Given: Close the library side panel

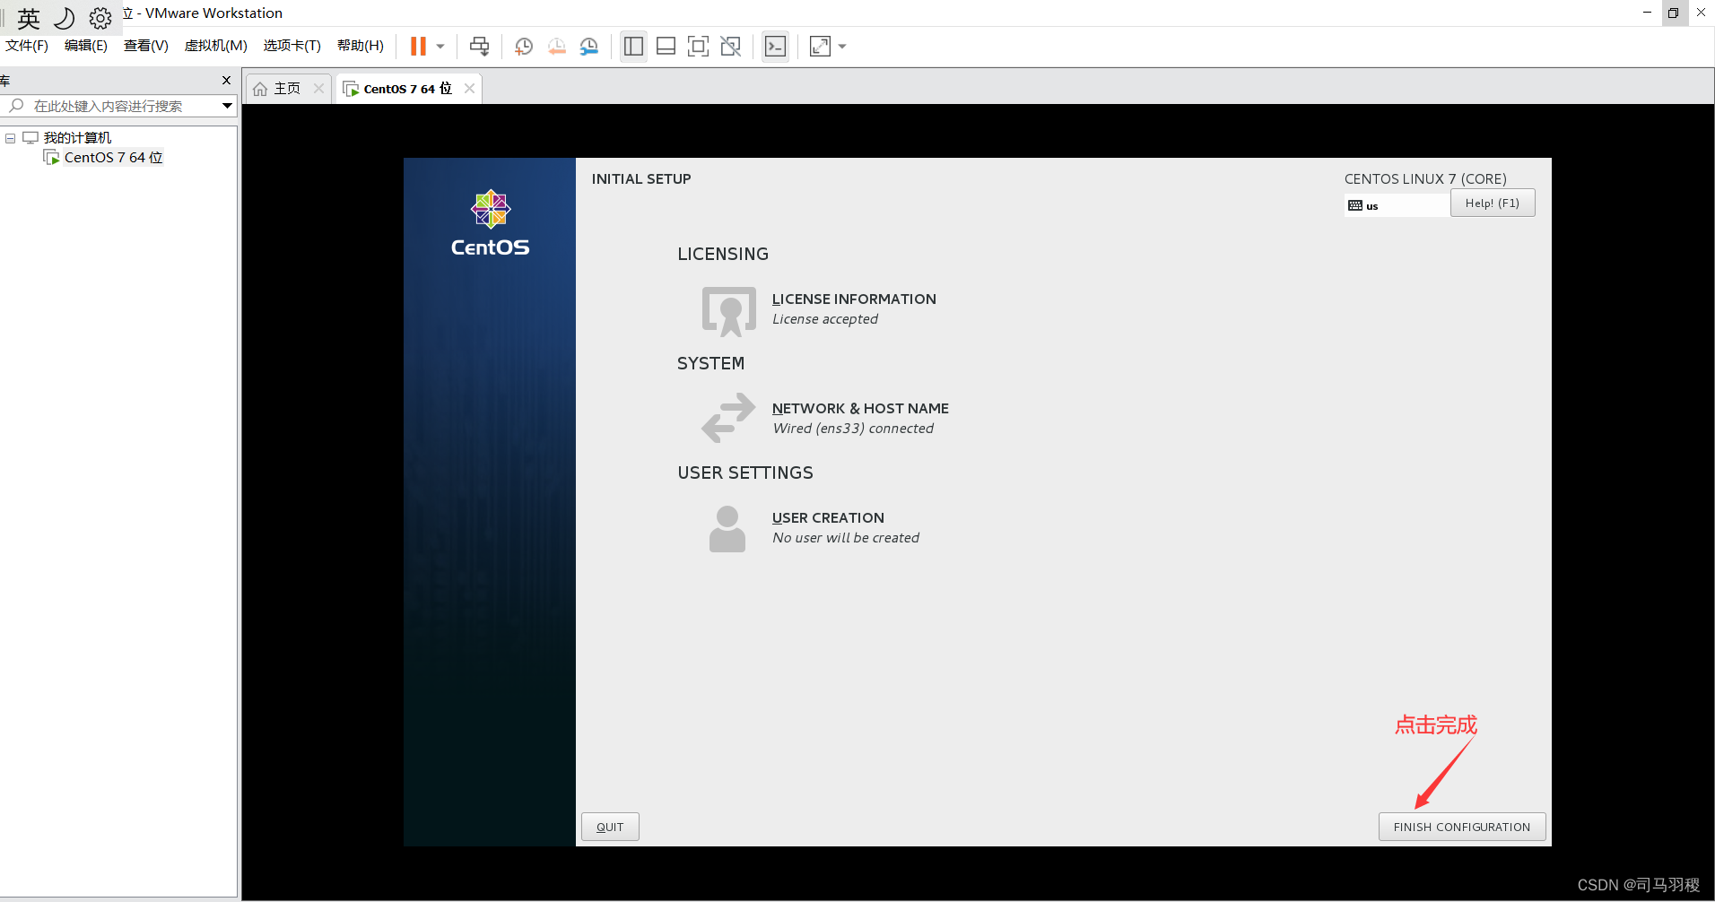Looking at the screenshot, I should (226, 80).
